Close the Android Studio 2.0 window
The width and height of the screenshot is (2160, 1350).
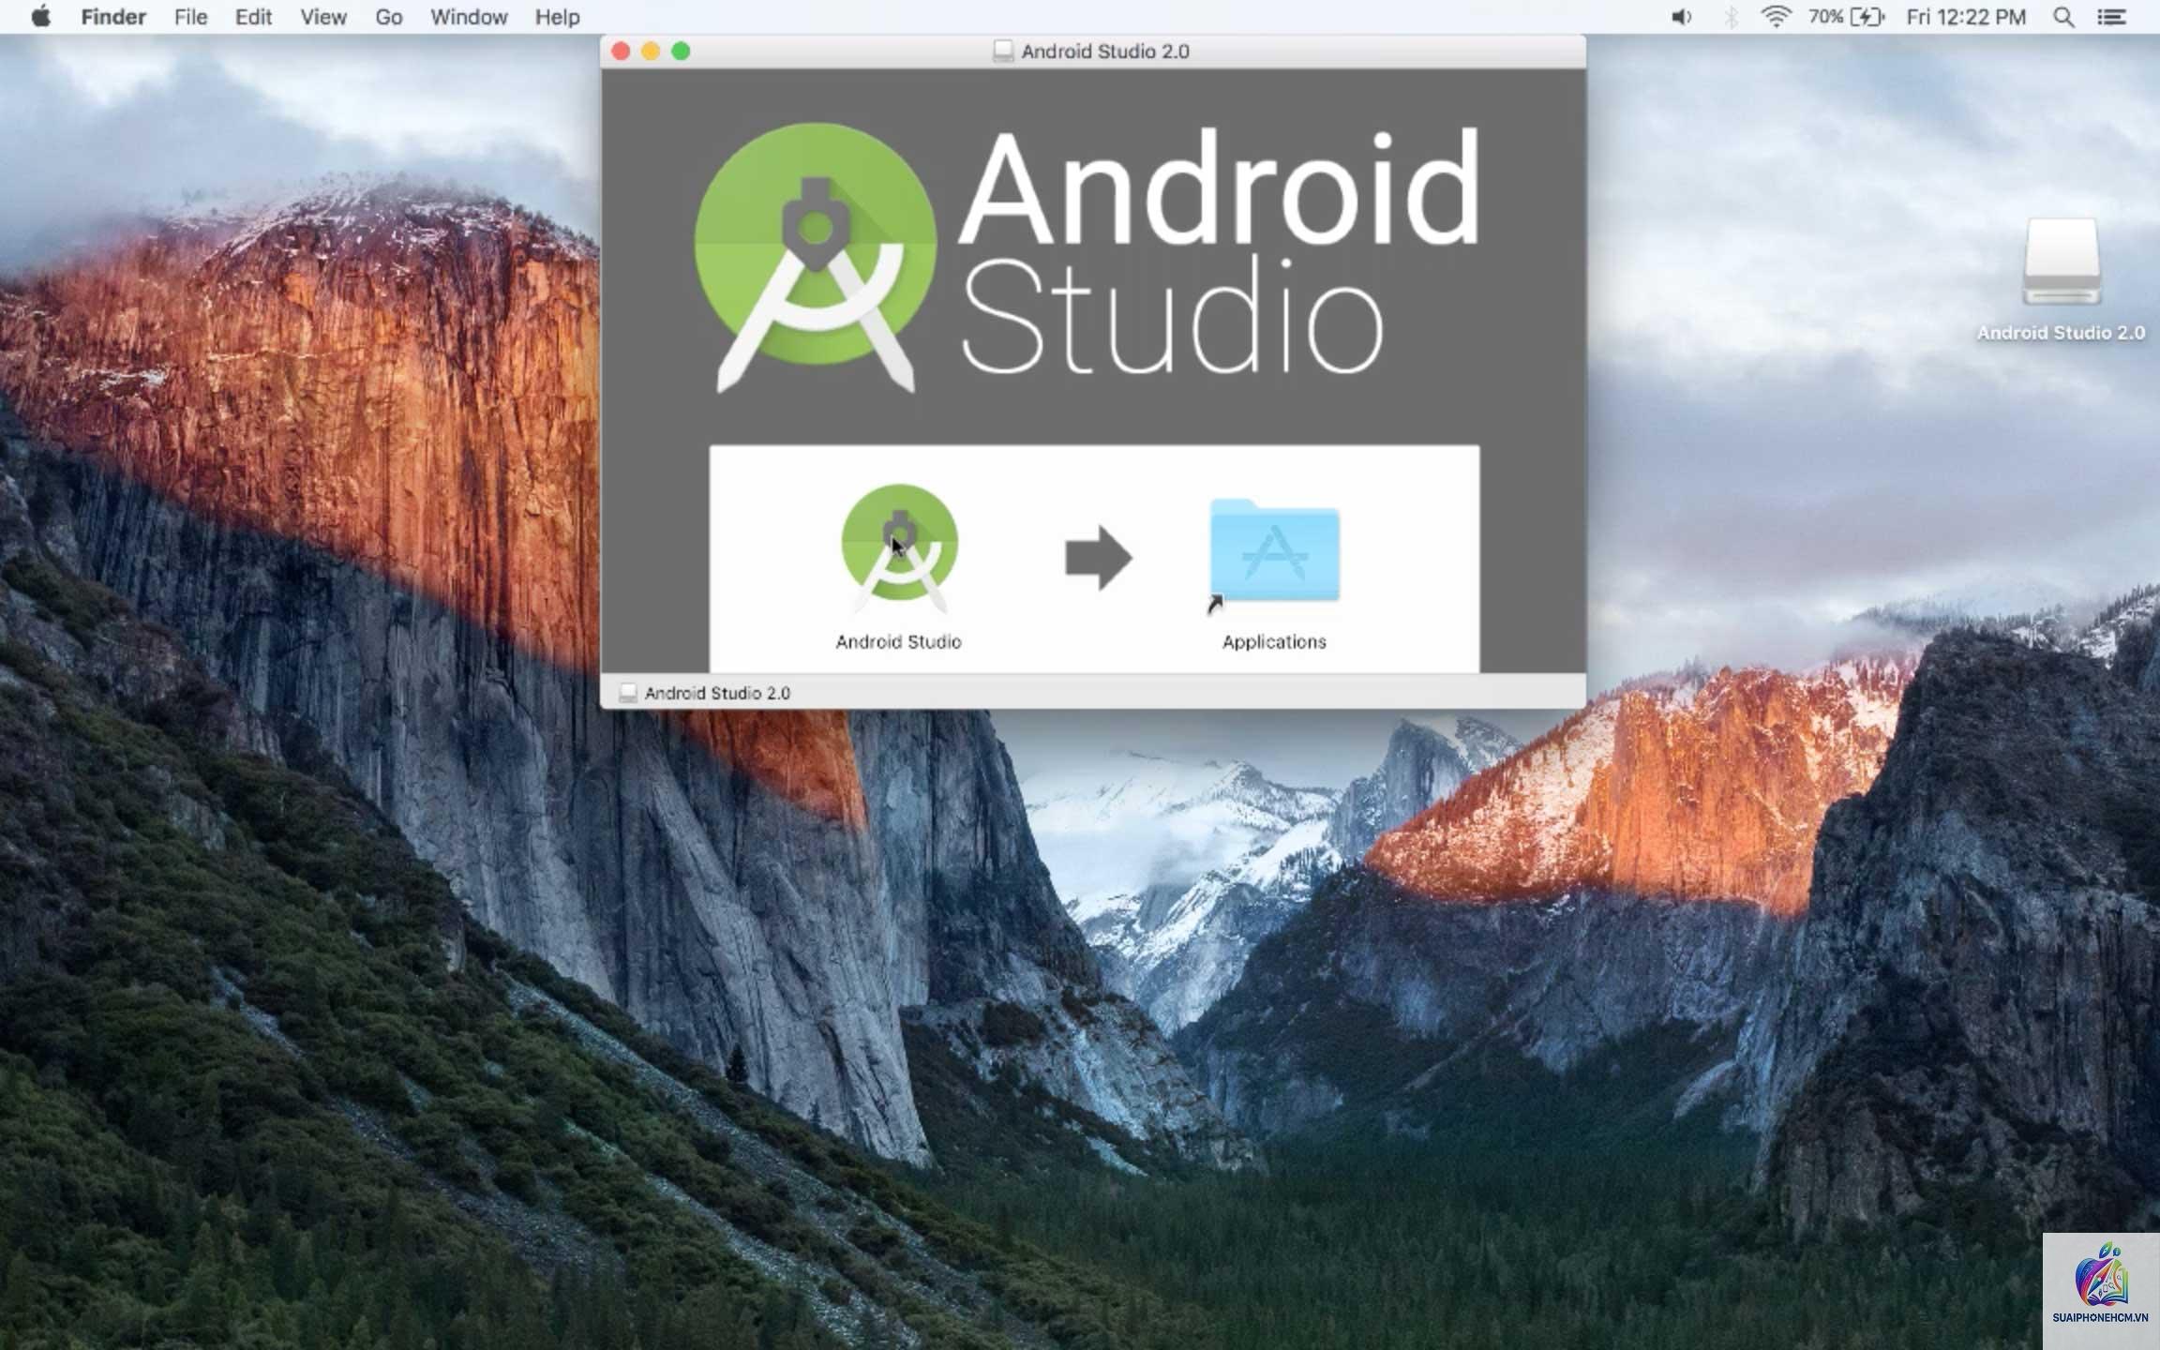tap(621, 52)
